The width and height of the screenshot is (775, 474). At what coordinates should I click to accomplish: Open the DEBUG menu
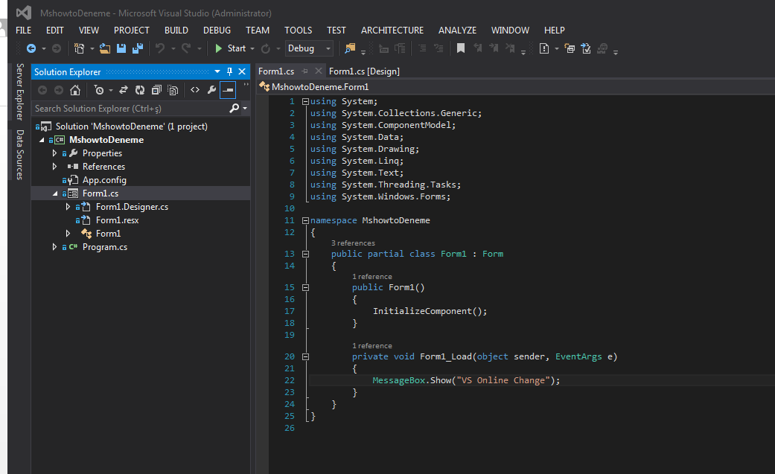tap(217, 31)
